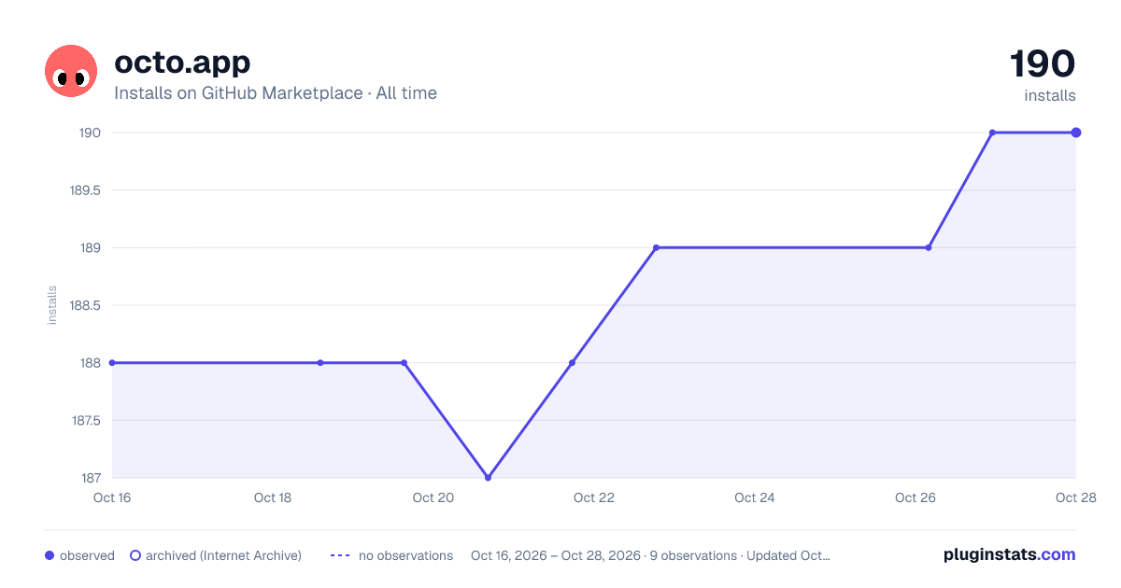
Task: Open the pluginstats.com link
Action: click(x=1010, y=554)
